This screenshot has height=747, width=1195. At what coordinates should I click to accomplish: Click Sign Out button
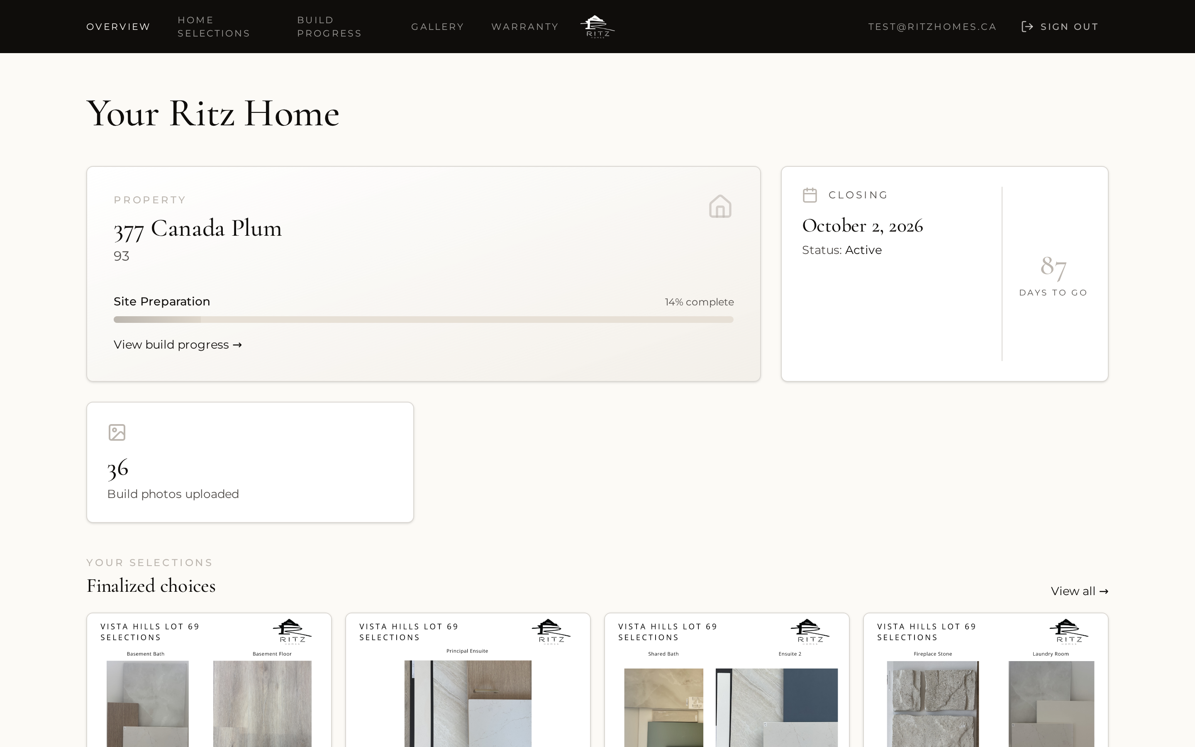1060,27
